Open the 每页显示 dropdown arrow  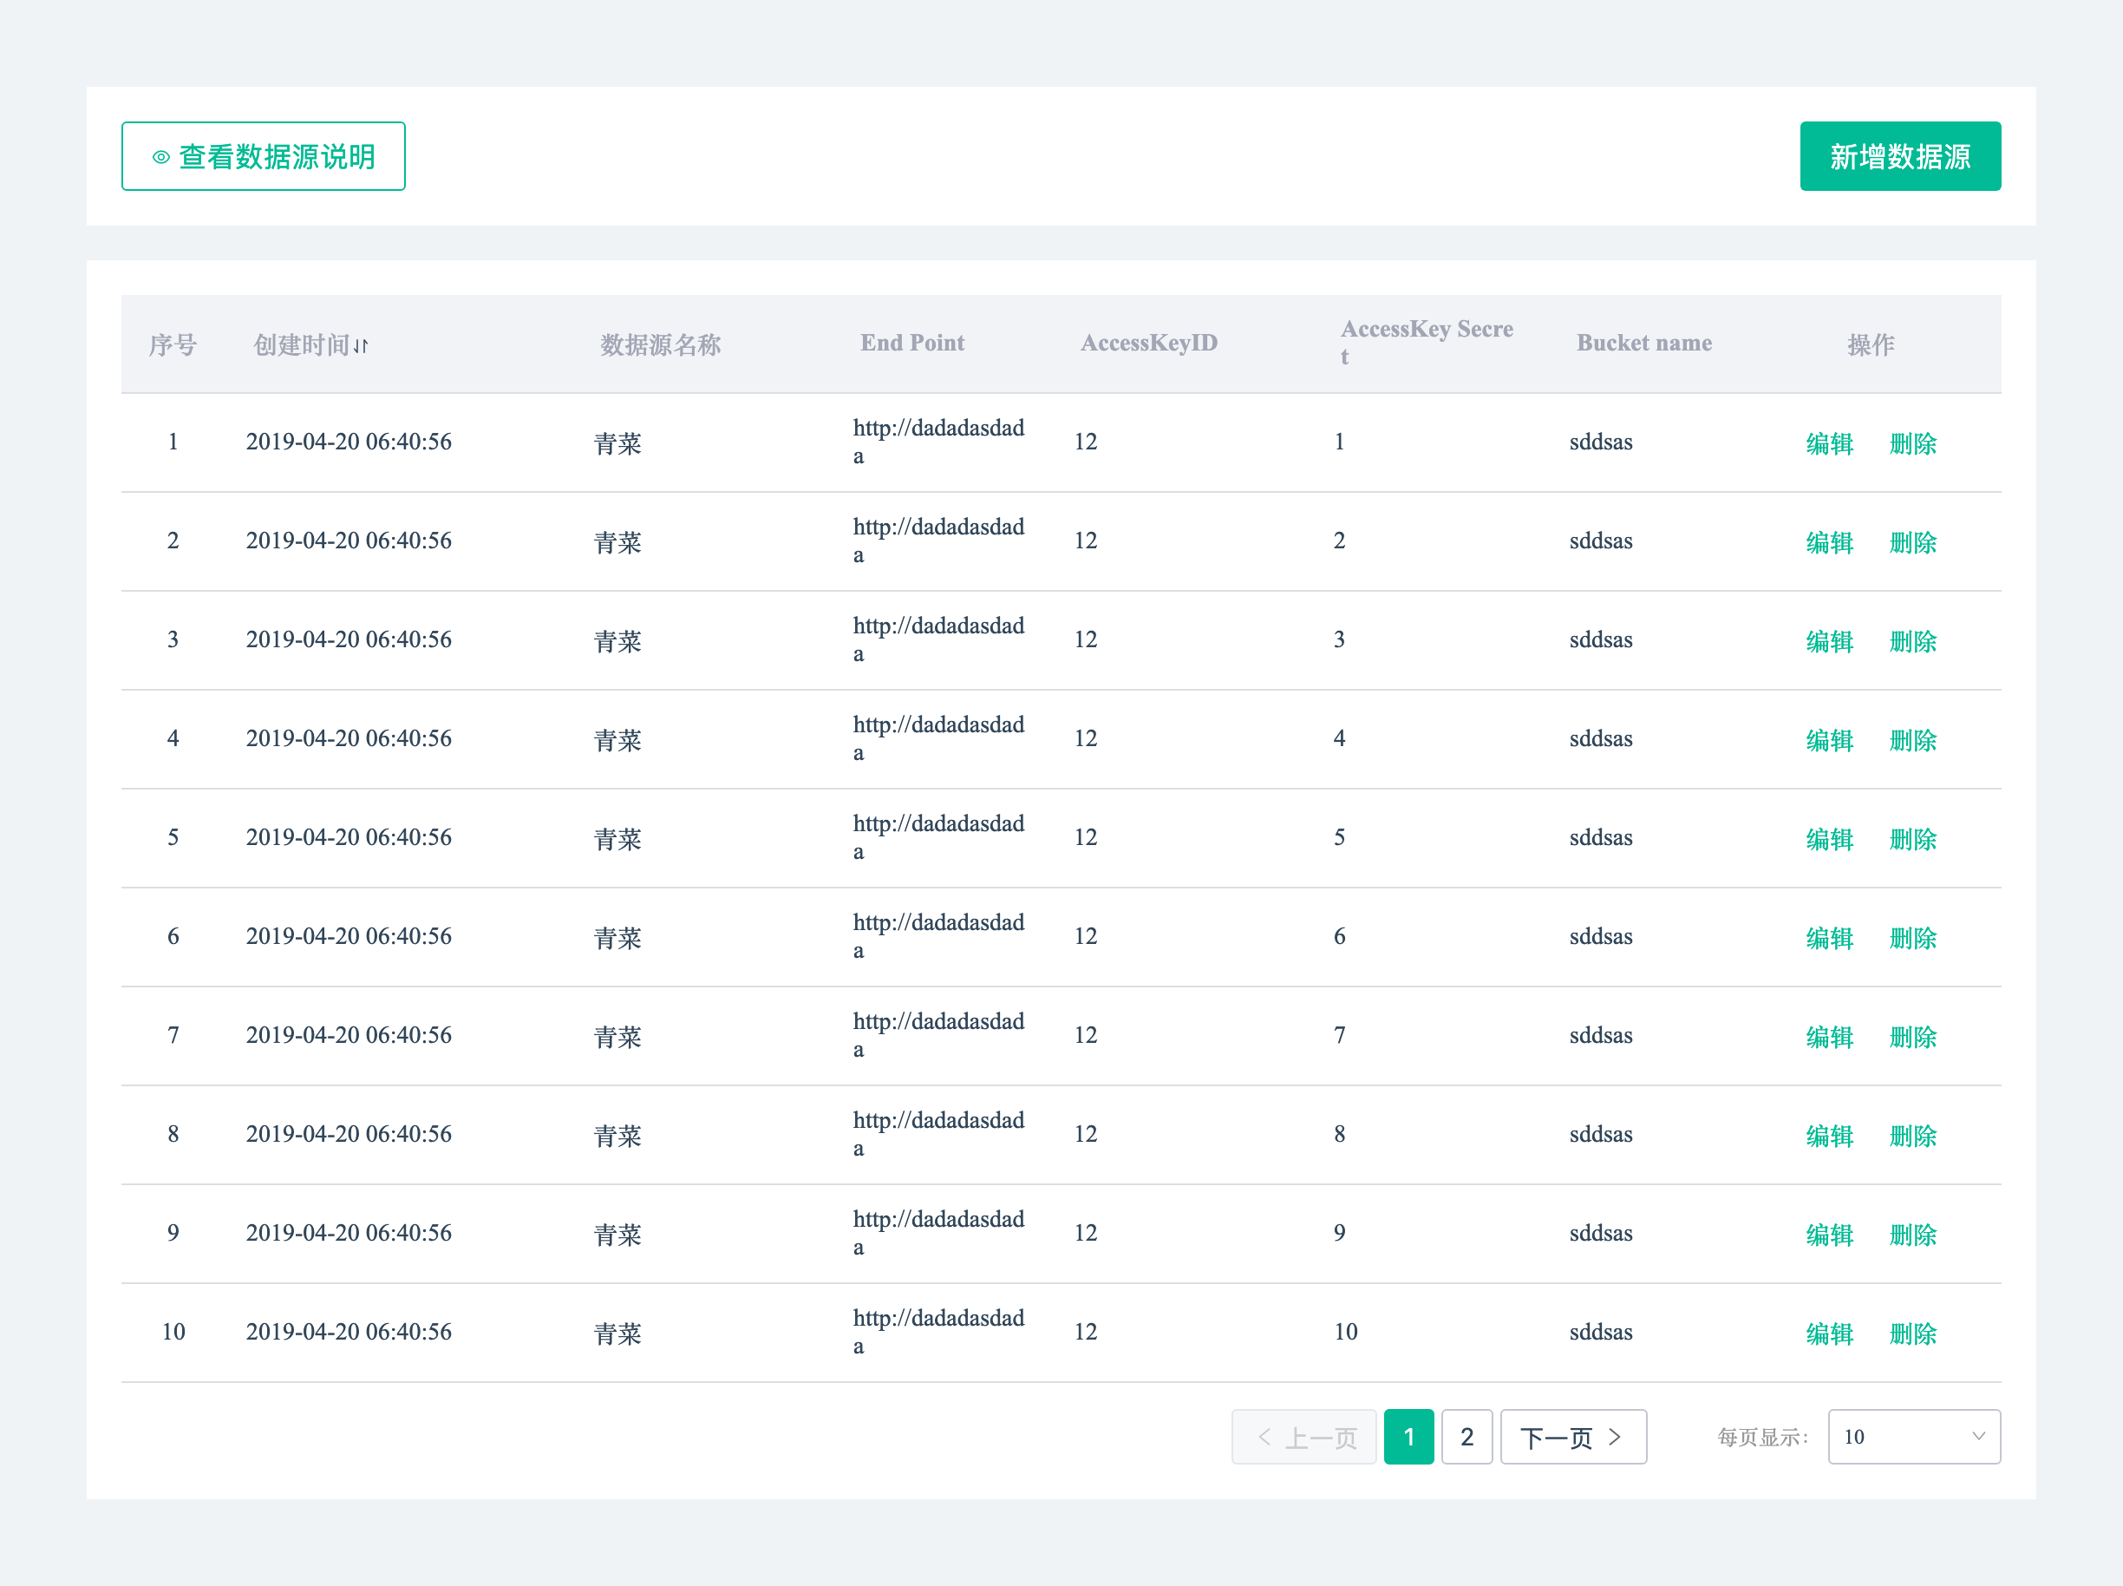(x=1979, y=1436)
